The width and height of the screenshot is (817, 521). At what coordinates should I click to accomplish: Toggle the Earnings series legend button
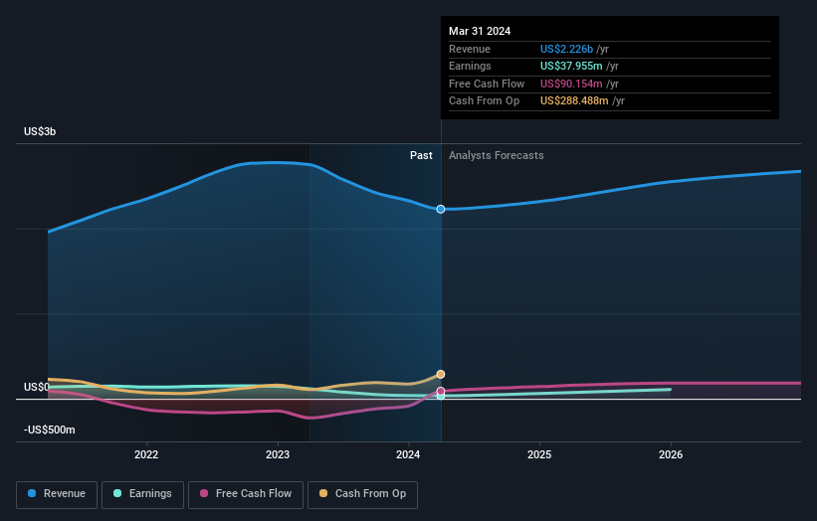click(142, 494)
